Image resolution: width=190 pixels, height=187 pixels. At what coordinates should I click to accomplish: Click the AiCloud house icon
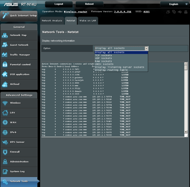pyautogui.click(x=5, y=84)
